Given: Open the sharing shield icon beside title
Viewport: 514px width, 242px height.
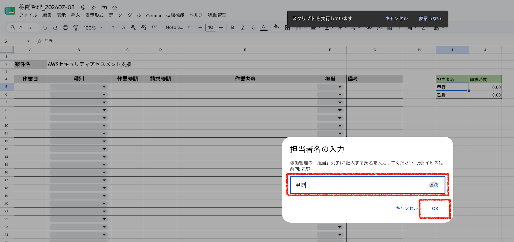Looking at the screenshot, I should [83, 7].
